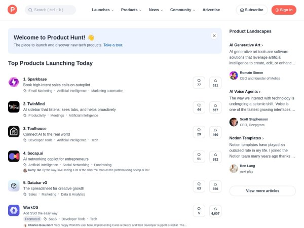Open comments for Sparkbase
The height and width of the screenshot is (228, 304).
(199, 83)
